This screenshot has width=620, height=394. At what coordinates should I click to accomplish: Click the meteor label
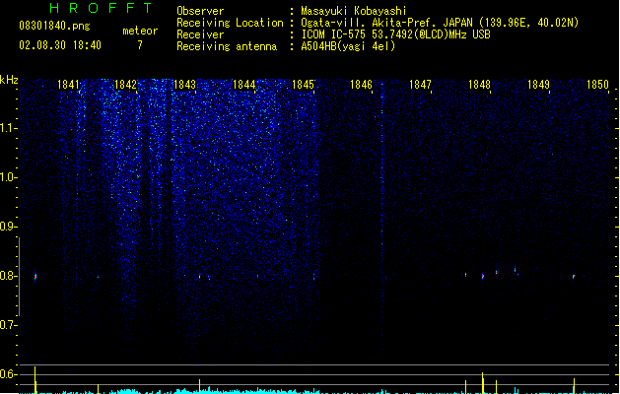click(140, 31)
